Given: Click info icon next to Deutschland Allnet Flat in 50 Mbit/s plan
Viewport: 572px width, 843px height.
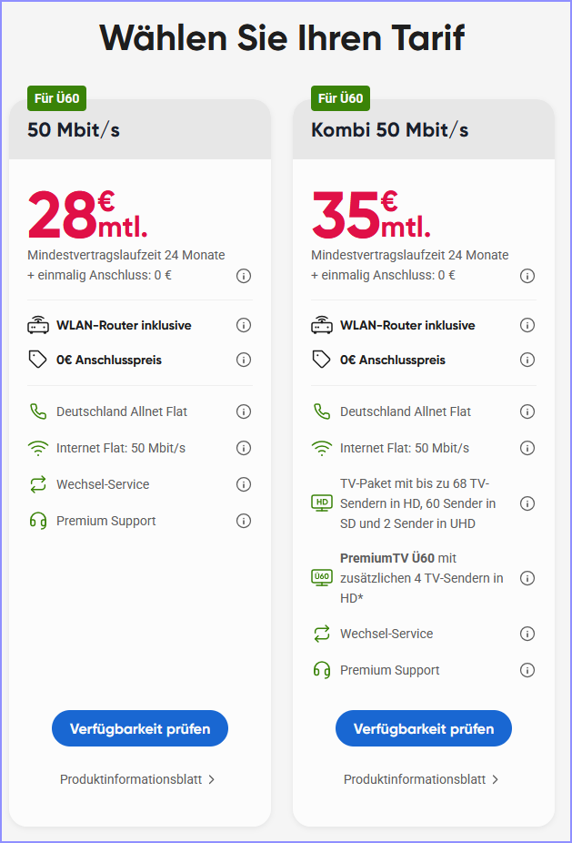Looking at the screenshot, I should click(x=244, y=411).
